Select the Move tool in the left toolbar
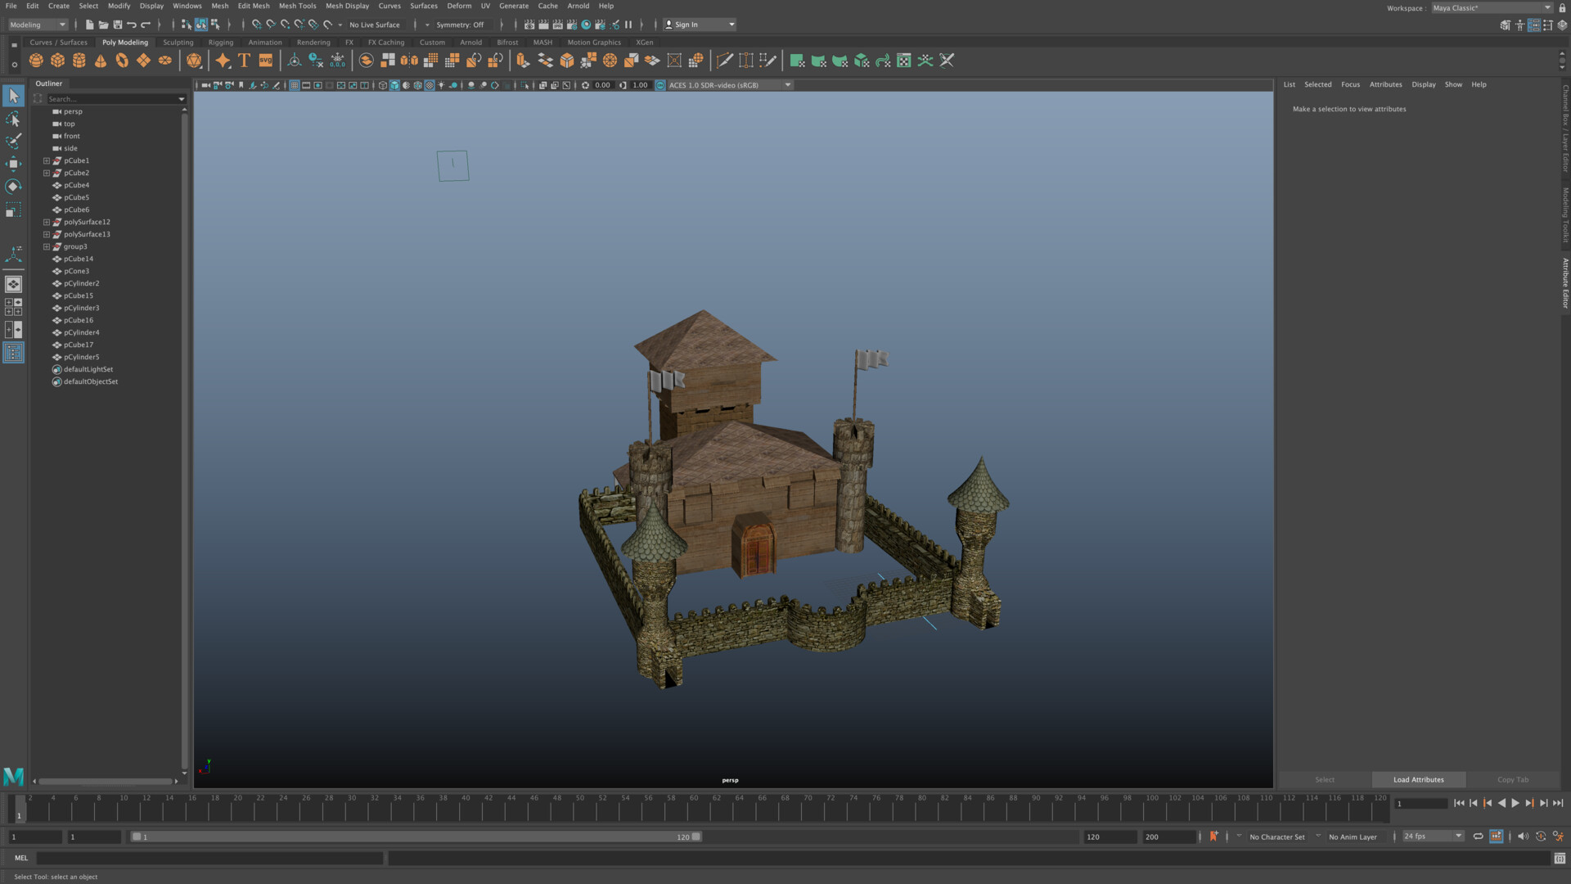Image resolution: width=1571 pixels, height=884 pixels. (13, 163)
